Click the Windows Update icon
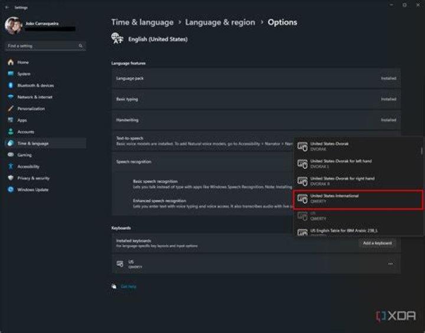This screenshot has width=425, height=333. point(11,190)
